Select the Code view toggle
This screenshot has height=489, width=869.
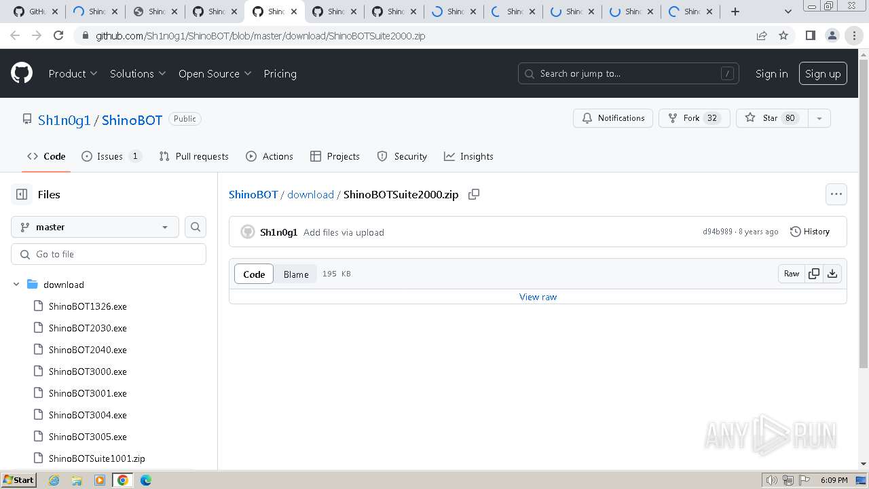tap(254, 274)
